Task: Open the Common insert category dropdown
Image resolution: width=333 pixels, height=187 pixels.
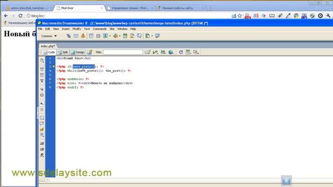Action: click(49, 36)
